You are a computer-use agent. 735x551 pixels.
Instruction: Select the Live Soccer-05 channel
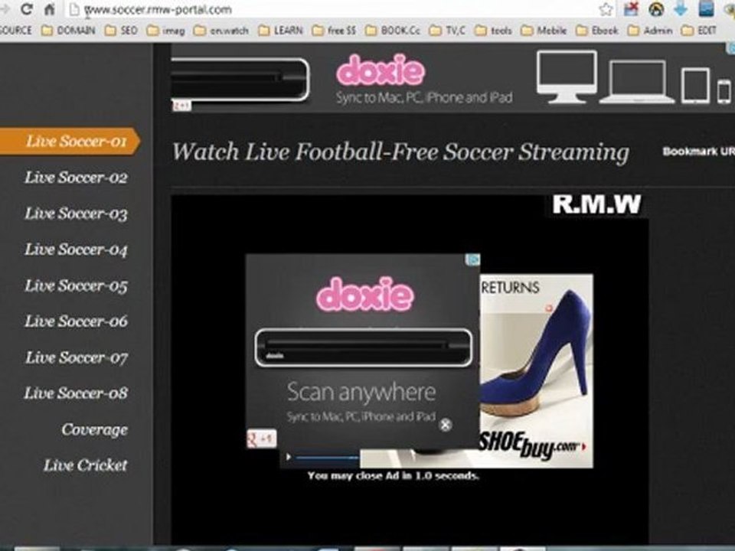(x=76, y=285)
